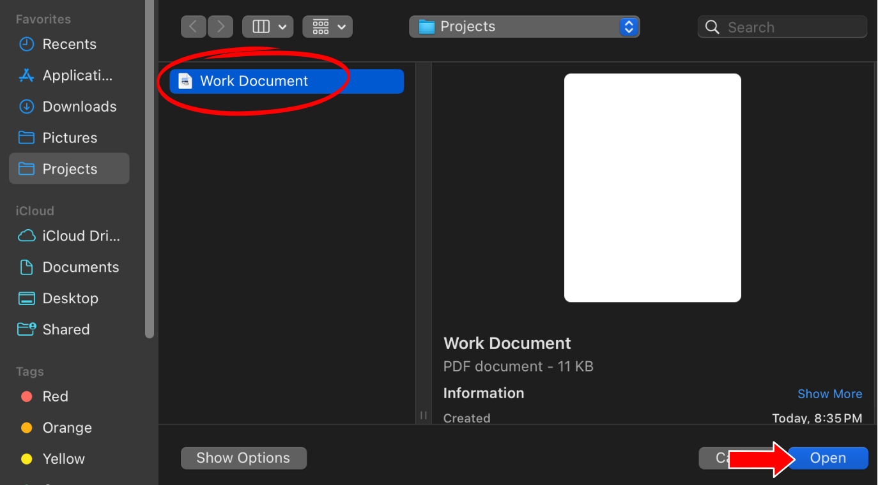Click the sidebar scrollbar
Screen dimensions: 878x485
click(150, 169)
